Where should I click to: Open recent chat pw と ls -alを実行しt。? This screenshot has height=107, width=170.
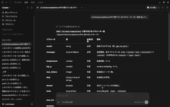pyautogui.click(x=16, y=79)
